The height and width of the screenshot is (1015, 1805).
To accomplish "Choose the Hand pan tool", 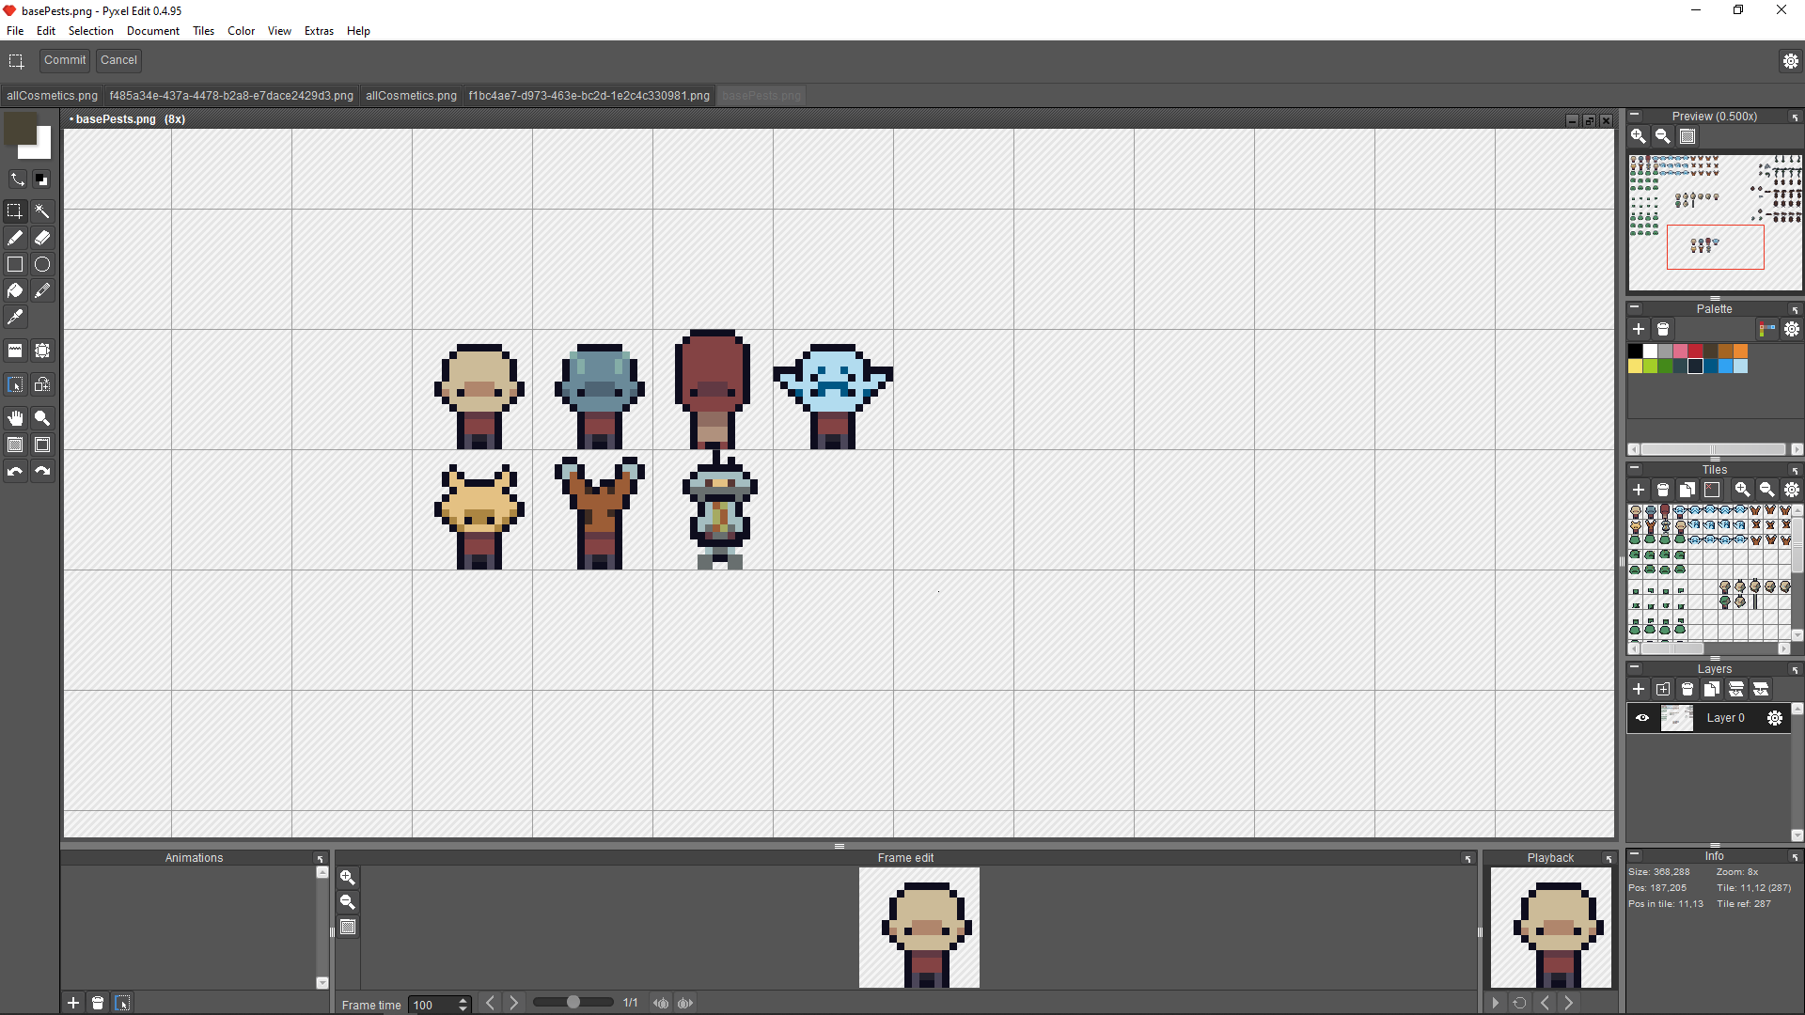I will click(x=15, y=418).
